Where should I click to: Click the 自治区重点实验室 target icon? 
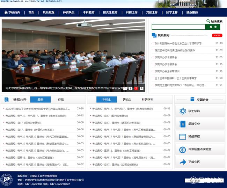click(182, 150)
